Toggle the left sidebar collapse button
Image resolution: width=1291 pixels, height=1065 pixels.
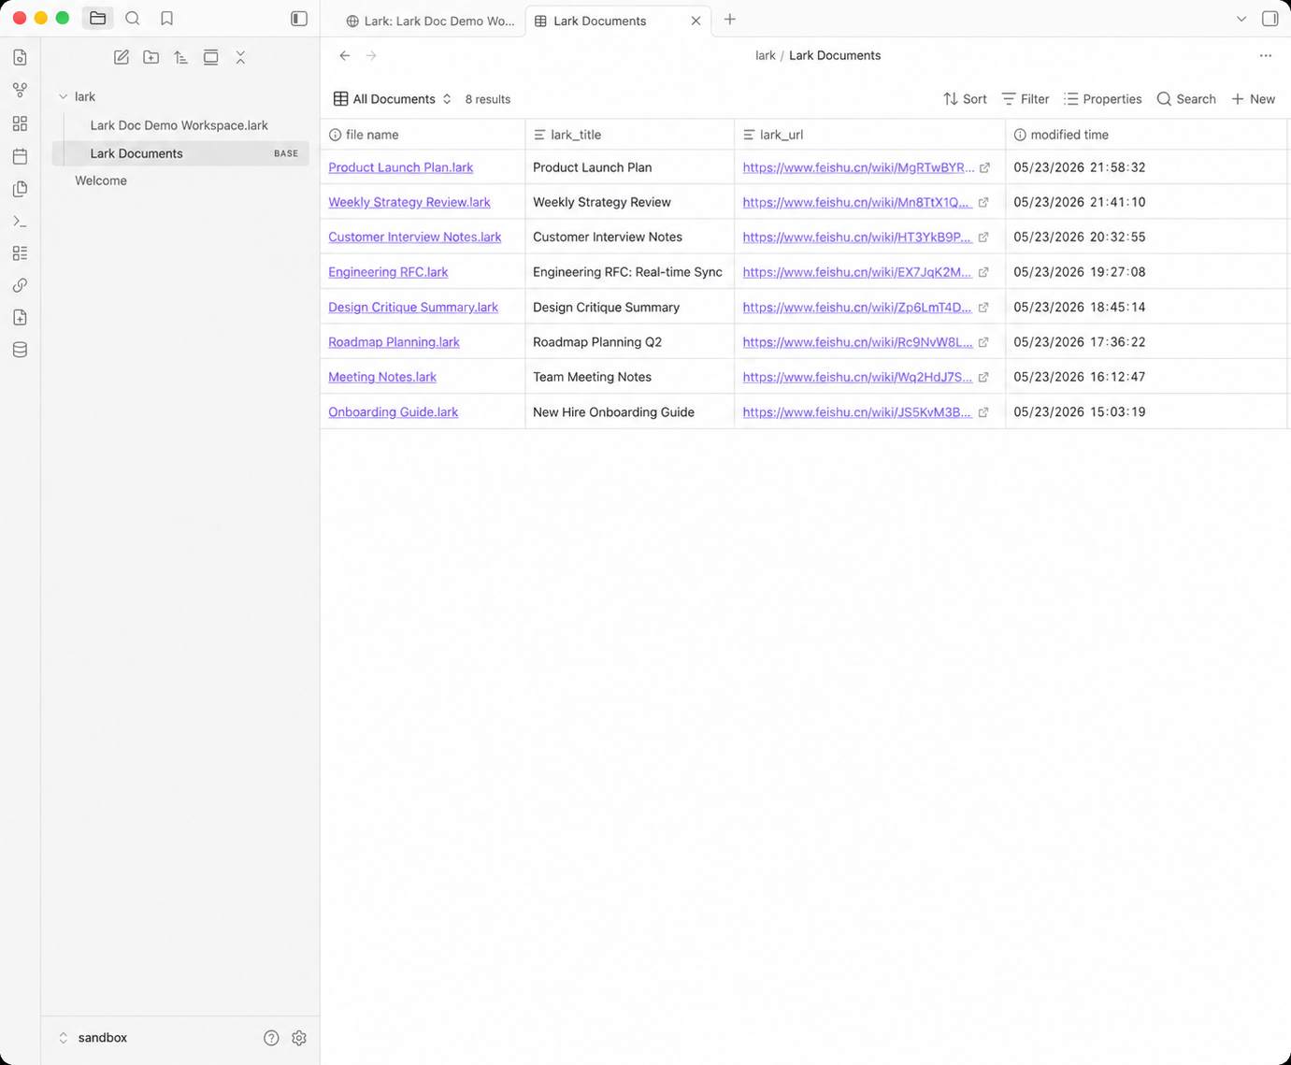tap(299, 19)
